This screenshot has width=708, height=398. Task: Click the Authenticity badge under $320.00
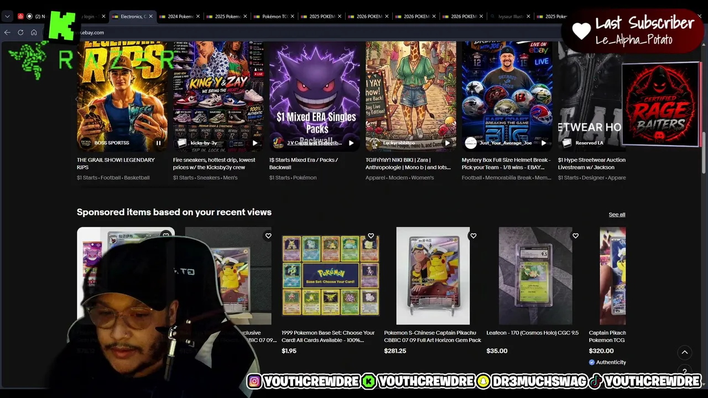pos(607,363)
